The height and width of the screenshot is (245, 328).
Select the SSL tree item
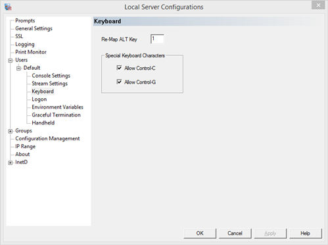[19, 36]
